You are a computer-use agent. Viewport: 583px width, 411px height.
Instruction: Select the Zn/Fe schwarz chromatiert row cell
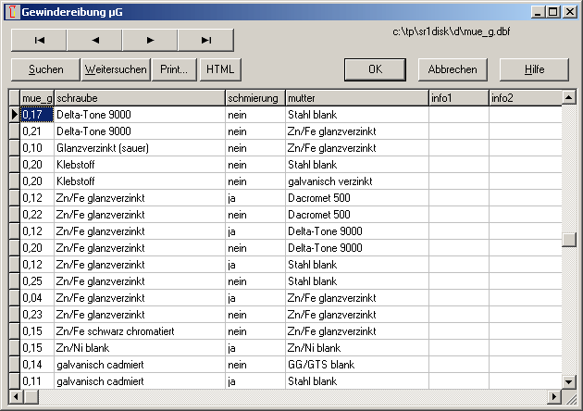pyautogui.click(x=139, y=331)
